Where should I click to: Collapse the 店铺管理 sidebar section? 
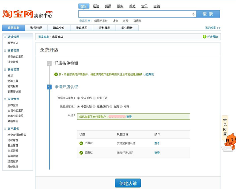pyautogui.click(x=5, y=37)
